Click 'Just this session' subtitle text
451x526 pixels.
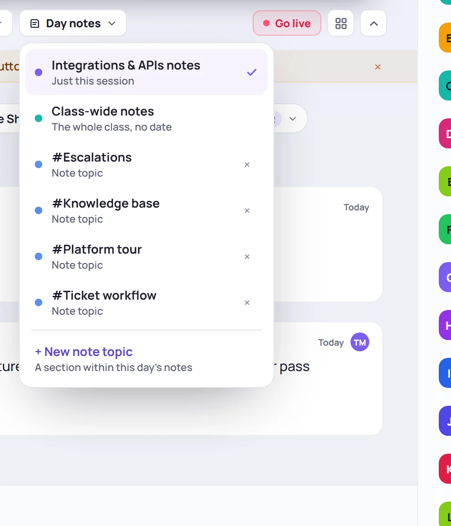point(93,81)
